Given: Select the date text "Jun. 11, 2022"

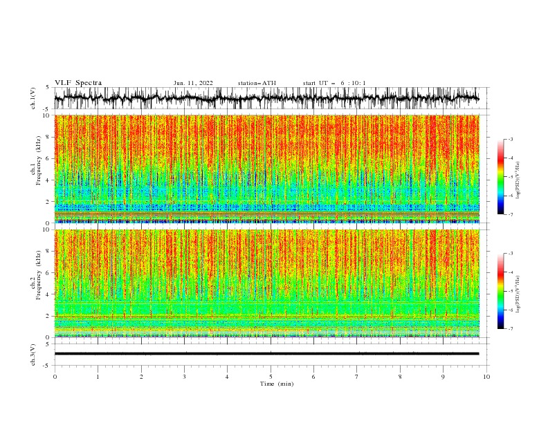Looking at the screenshot, I should (x=193, y=83).
